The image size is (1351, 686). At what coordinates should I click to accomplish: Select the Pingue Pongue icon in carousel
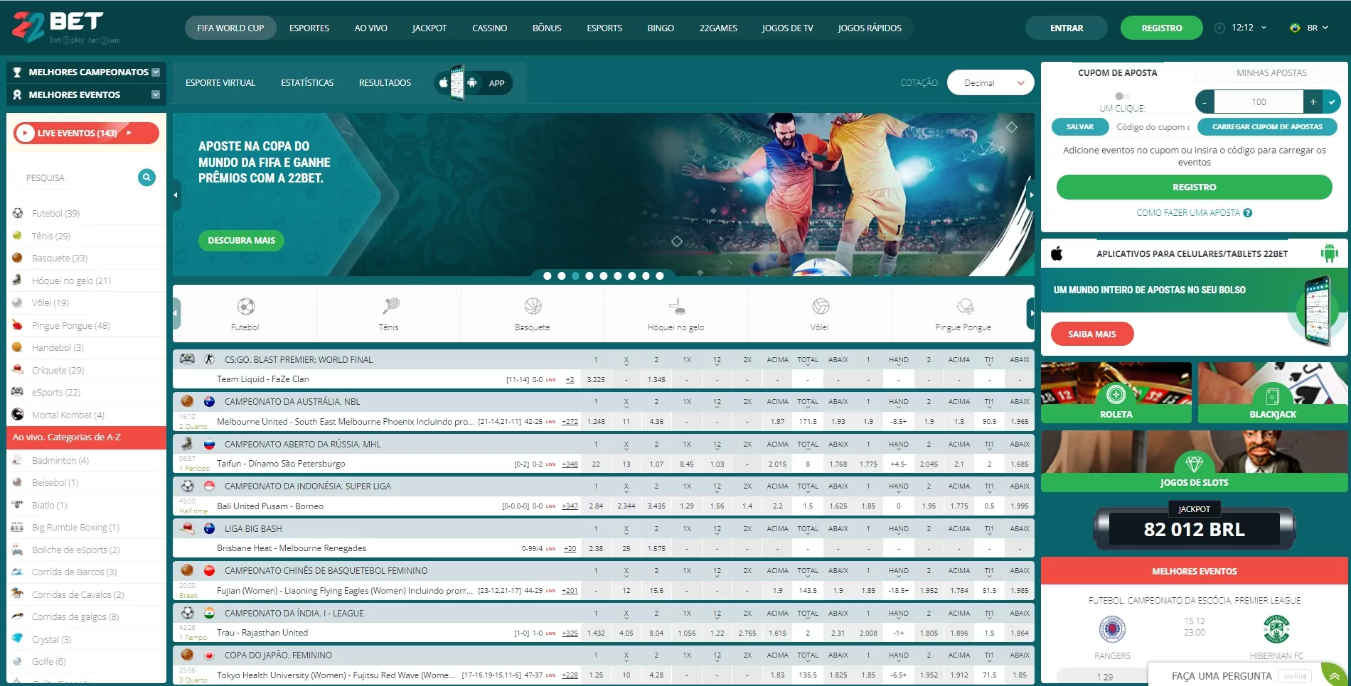click(x=965, y=307)
